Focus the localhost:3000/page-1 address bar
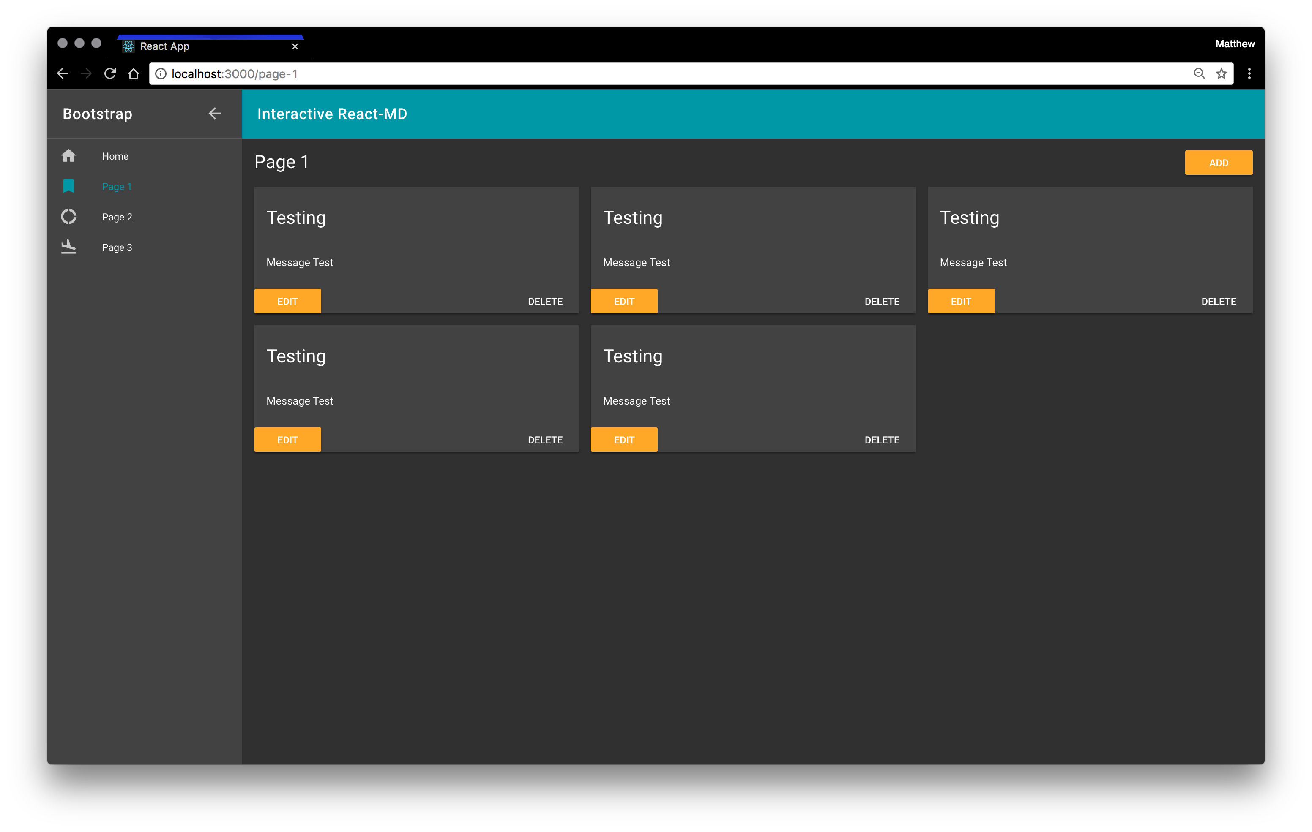 [x=654, y=73]
